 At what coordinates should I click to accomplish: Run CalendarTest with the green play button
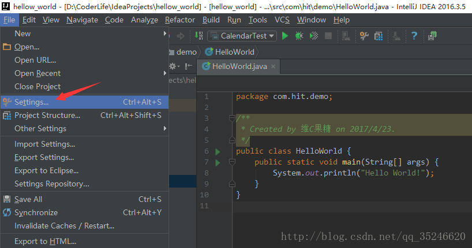pyautogui.click(x=285, y=36)
